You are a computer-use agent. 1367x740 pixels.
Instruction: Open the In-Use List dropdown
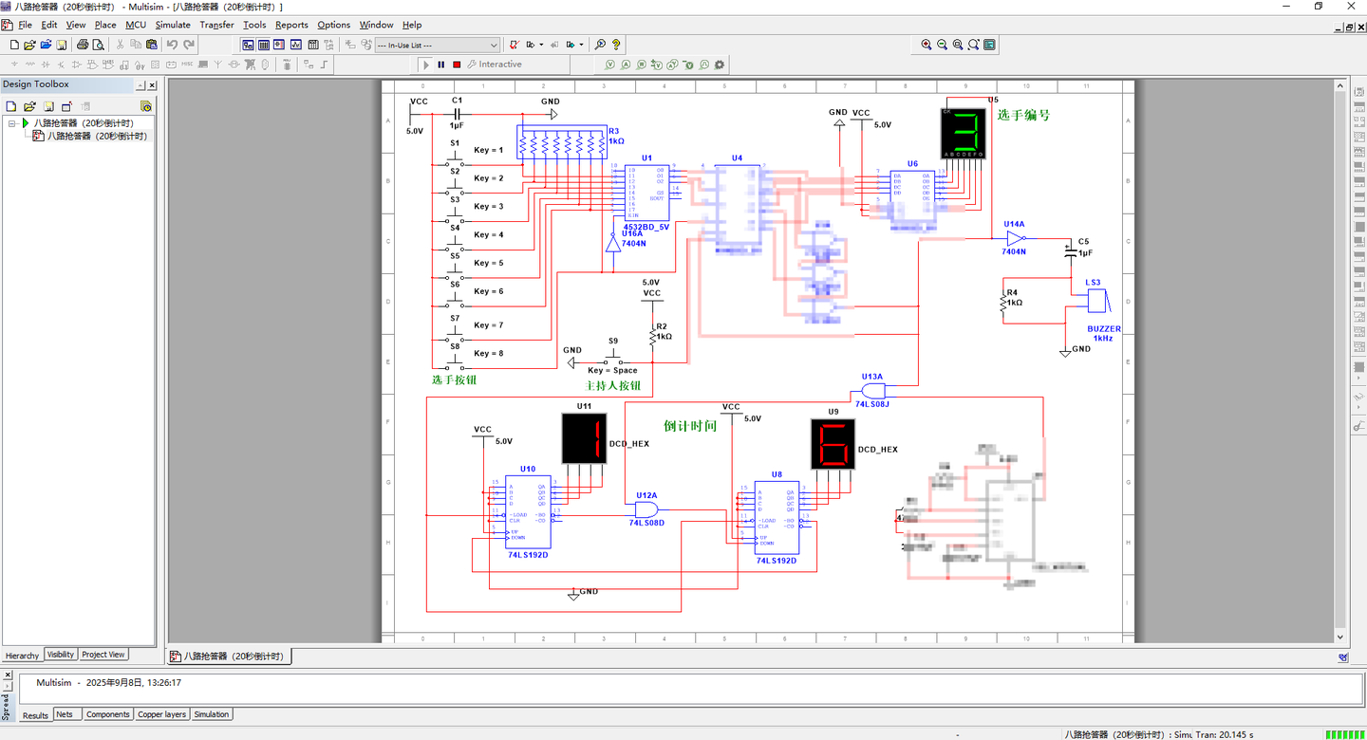(x=494, y=45)
